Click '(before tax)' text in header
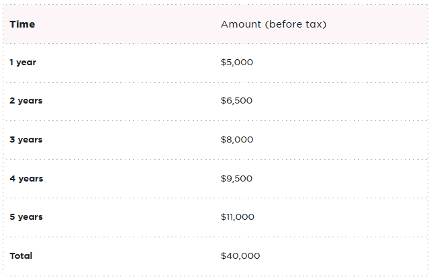Image resolution: width=431 pixels, height=279 pixels. click(295, 24)
